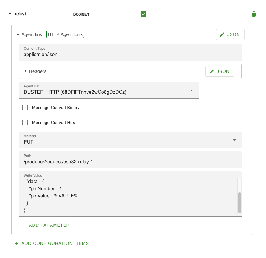Click the Path input field
Viewport: 266px width, 258px height.
pos(130,162)
